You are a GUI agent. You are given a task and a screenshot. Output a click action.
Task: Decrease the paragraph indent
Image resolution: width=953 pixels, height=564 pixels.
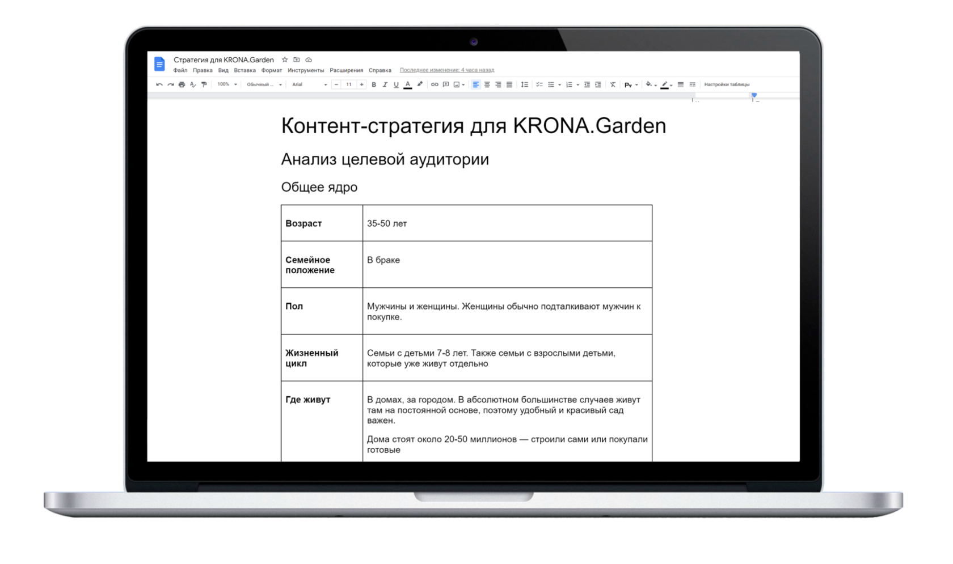click(587, 84)
